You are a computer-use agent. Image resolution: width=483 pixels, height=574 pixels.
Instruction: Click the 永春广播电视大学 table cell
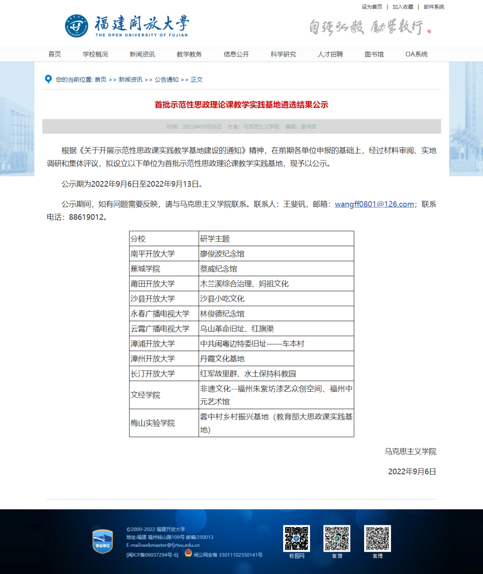[164, 314]
